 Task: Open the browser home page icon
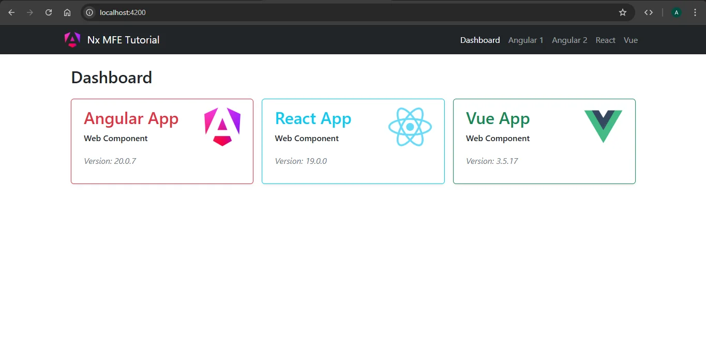point(67,12)
